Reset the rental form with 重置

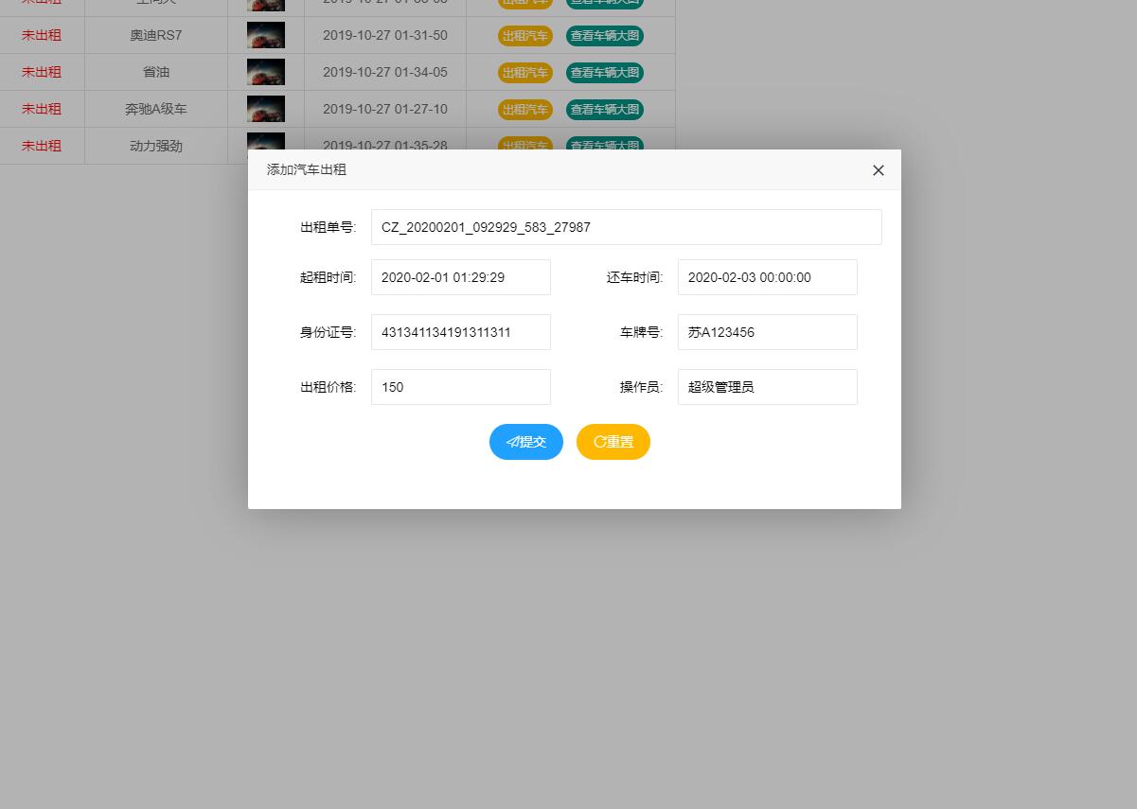click(613, 442)
